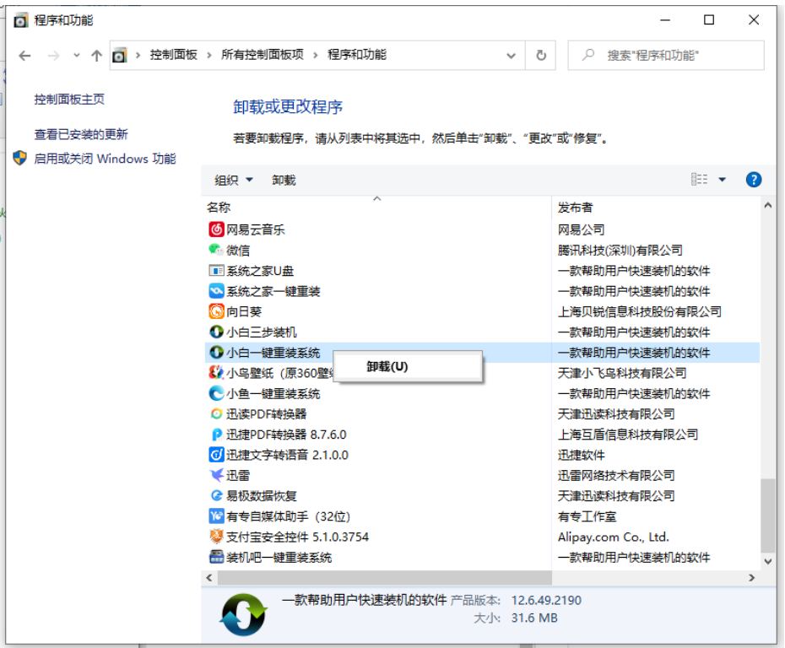Viewport: 785px width, 648px height.
Task: Click the 小白一键重装系统 program icon
Action: click(216, 353)
